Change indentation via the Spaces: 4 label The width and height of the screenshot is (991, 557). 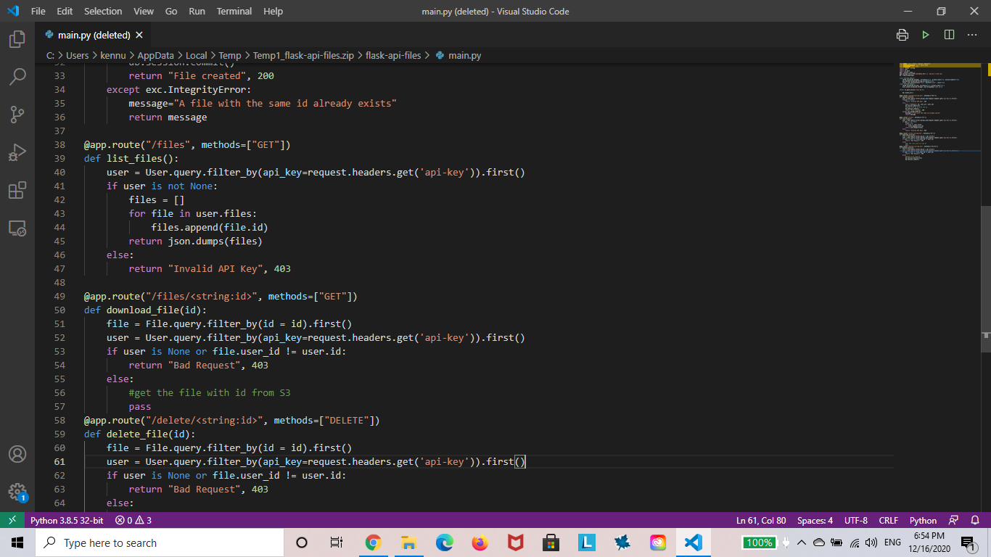[x=815, y=520]
